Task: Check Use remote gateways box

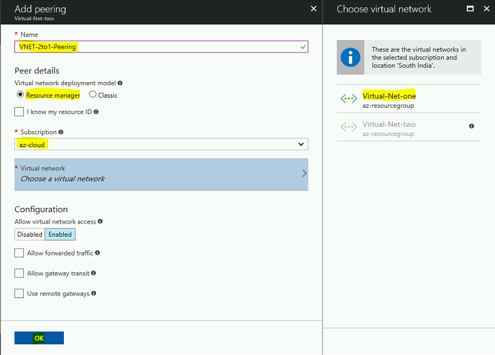Action: (19, 294)
